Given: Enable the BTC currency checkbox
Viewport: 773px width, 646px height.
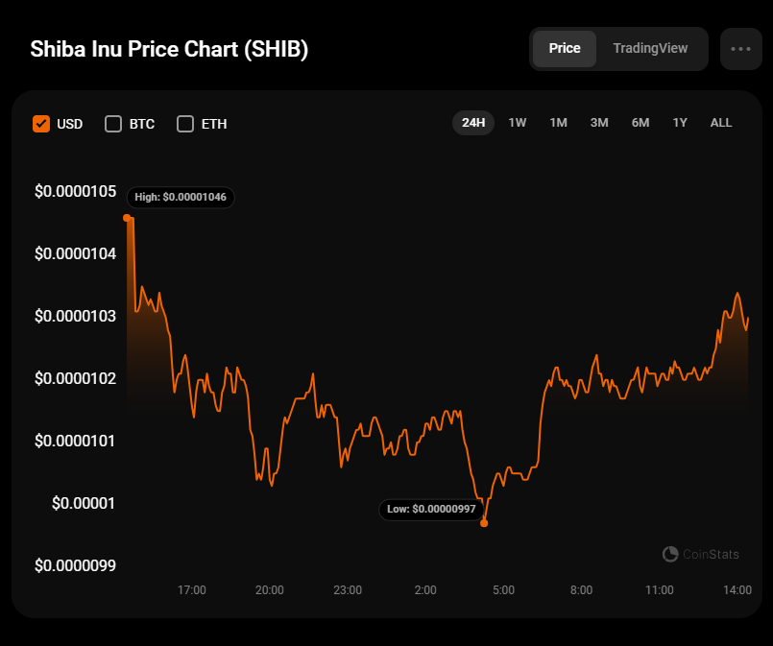Looking at the screenshot, I should [113, 124].
